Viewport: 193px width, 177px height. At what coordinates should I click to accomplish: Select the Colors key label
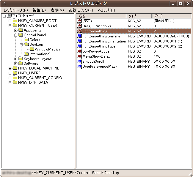[35, 40]
